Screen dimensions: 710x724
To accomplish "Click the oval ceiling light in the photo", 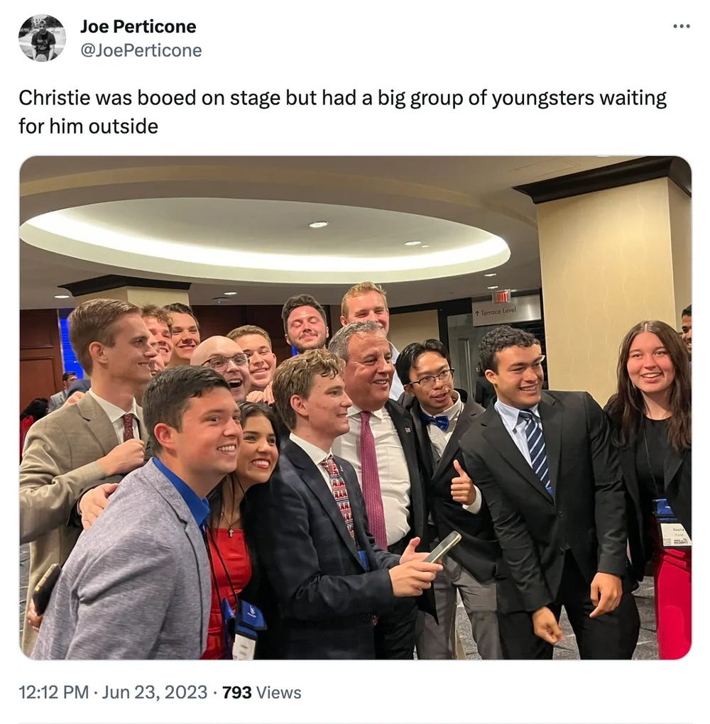I will click(x=264, y=238).
